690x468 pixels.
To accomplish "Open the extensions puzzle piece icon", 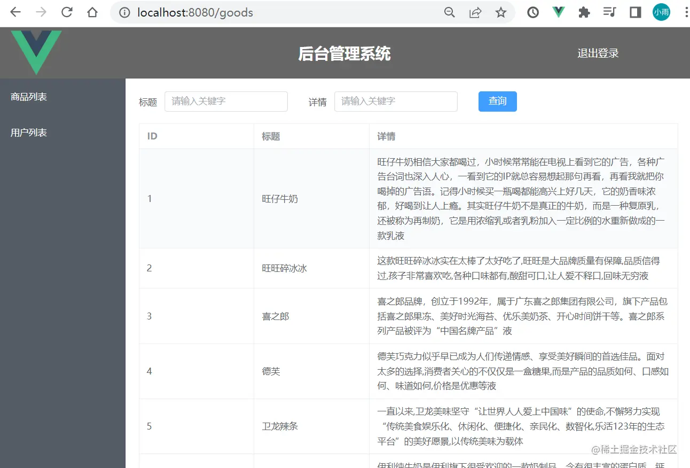I will (584, 12).
